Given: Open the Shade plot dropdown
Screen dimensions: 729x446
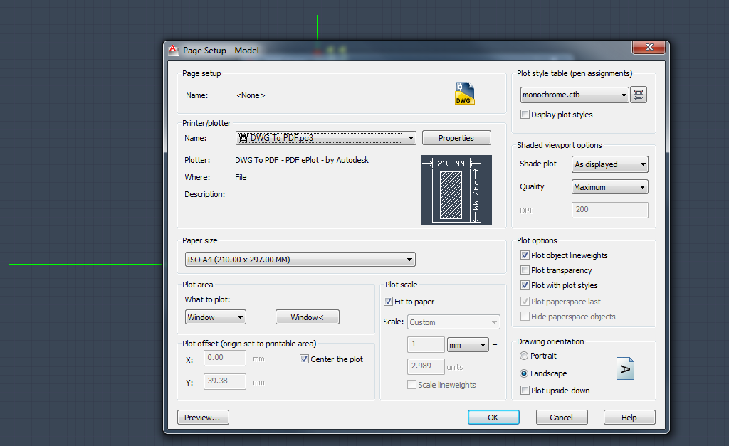Looking at the screenshot, I should (x=643, y=164).
